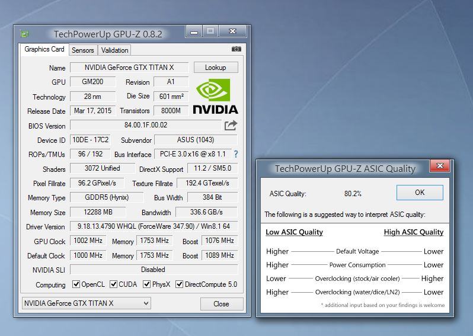
Task: Click the Memory Size value 12288 MB
Action: coord(98,212)
